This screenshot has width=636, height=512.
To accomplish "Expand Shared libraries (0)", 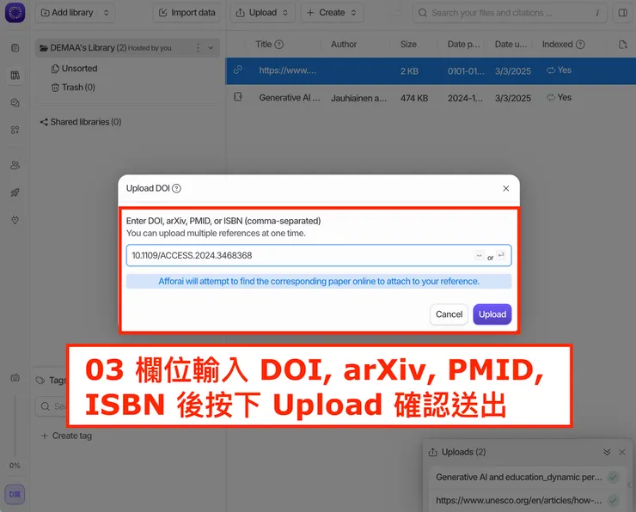I will (x=81, y=122).
